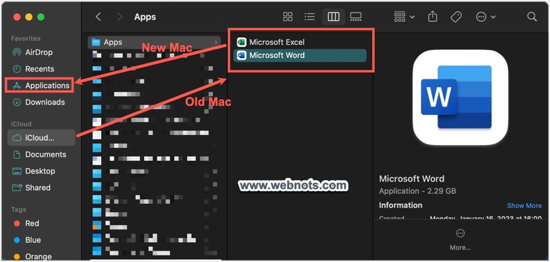Select iCloud Drive in the sidebar
Viewport: 550px width, 262px height.
[x=41, y=138]
